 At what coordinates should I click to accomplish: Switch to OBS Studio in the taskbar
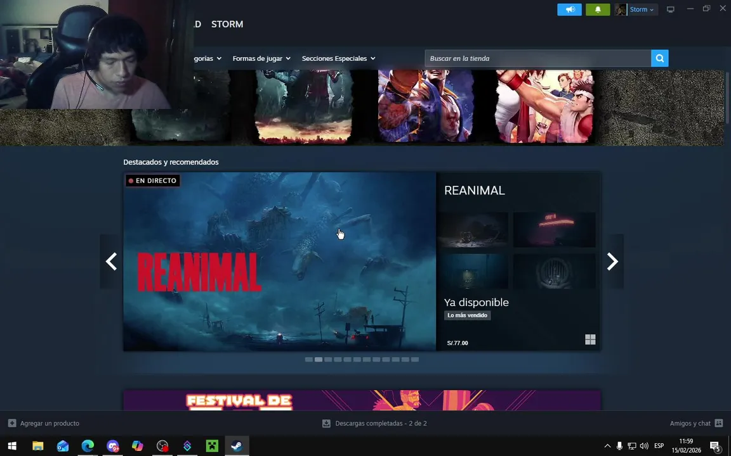[162, 446]
